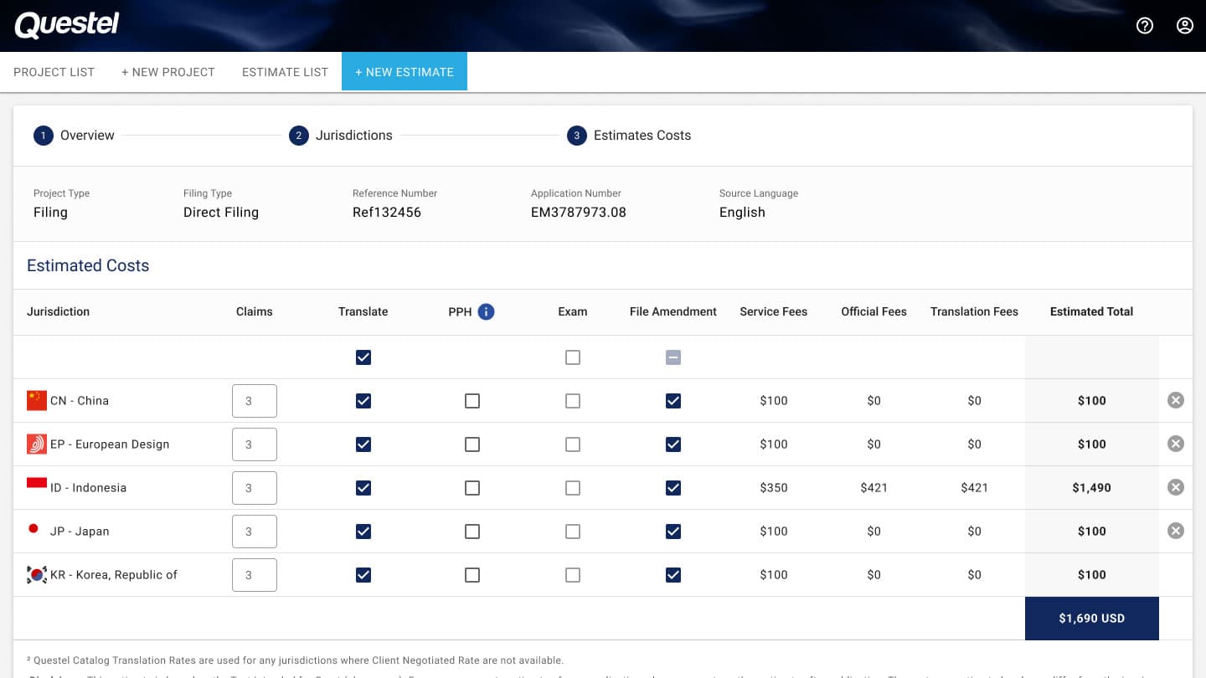
Task: Uncheck Translate for EP - European Design
Action: pos(363,444)
